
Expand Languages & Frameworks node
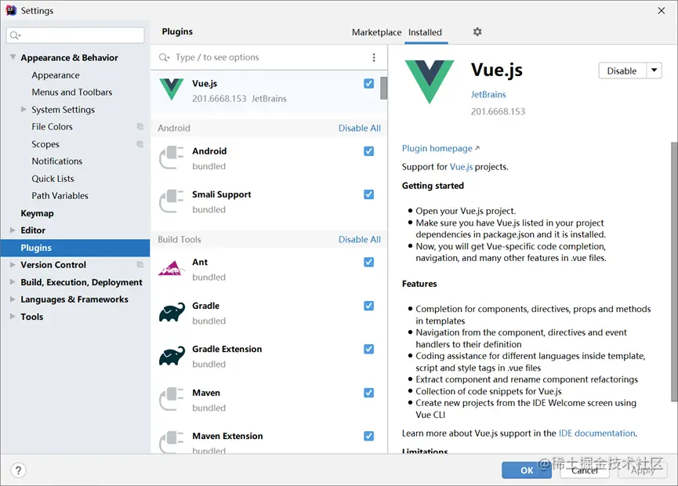(13, 299)
